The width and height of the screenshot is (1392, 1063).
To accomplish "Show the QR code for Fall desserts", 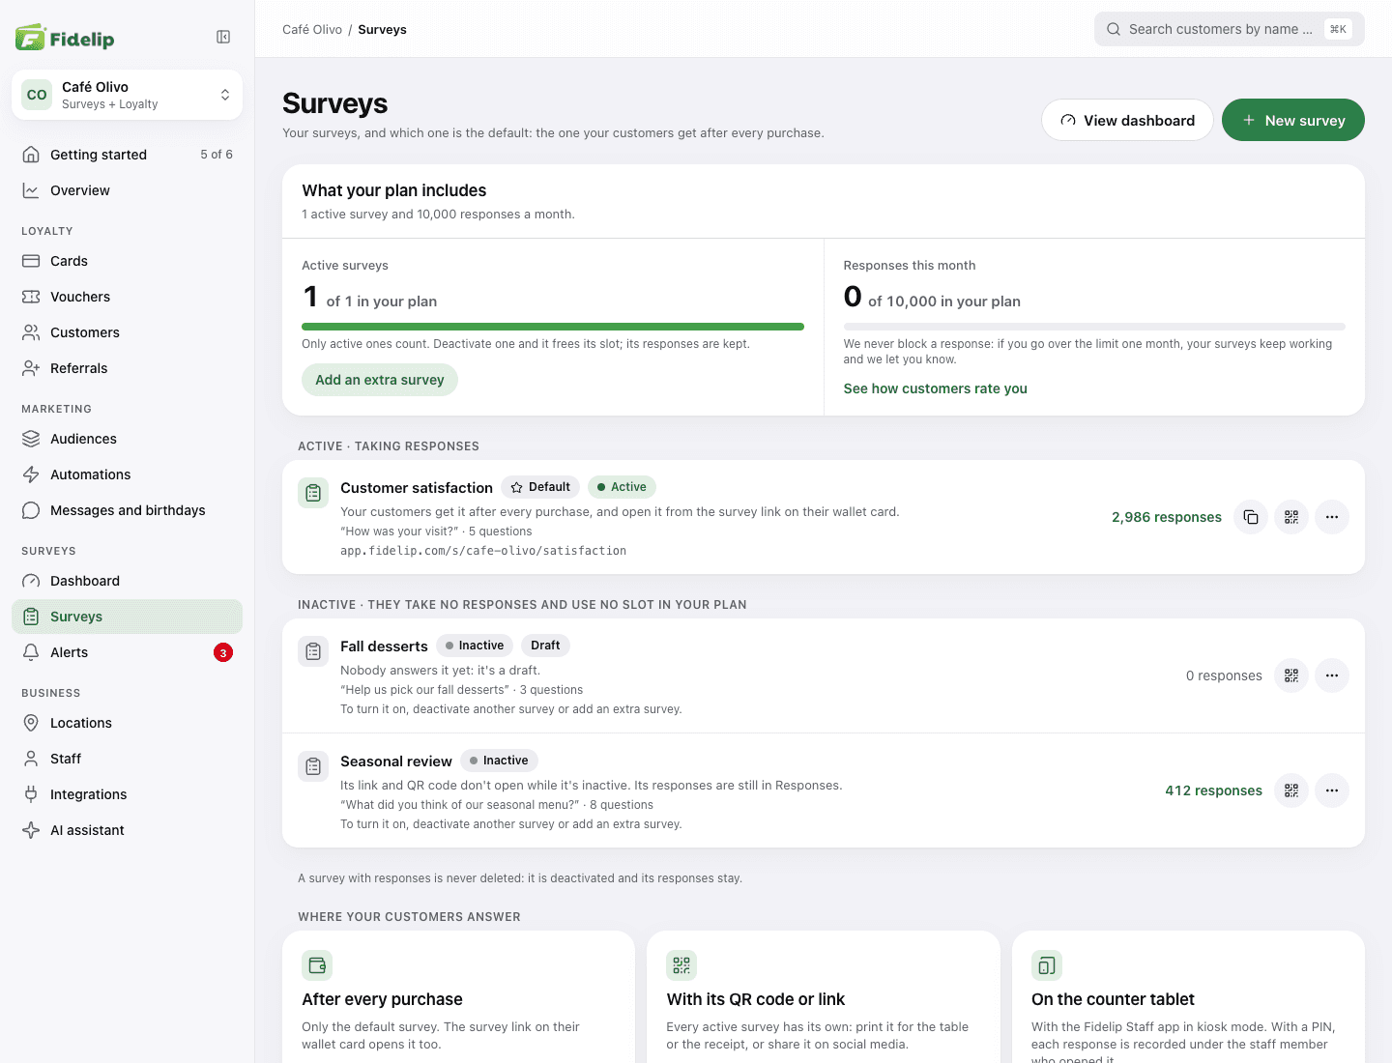I will pos(1291,675).
